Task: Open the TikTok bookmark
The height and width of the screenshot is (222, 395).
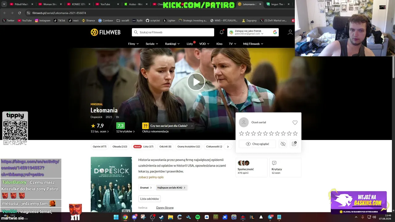Action: click(x=59, y=21)
